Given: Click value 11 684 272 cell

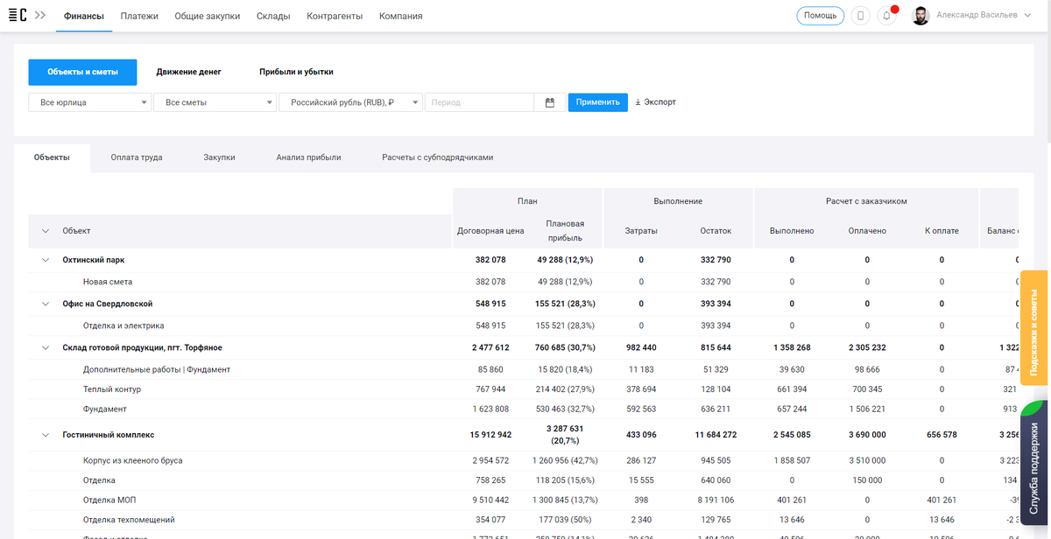Looking at the screenshot, I should (716, 434).
